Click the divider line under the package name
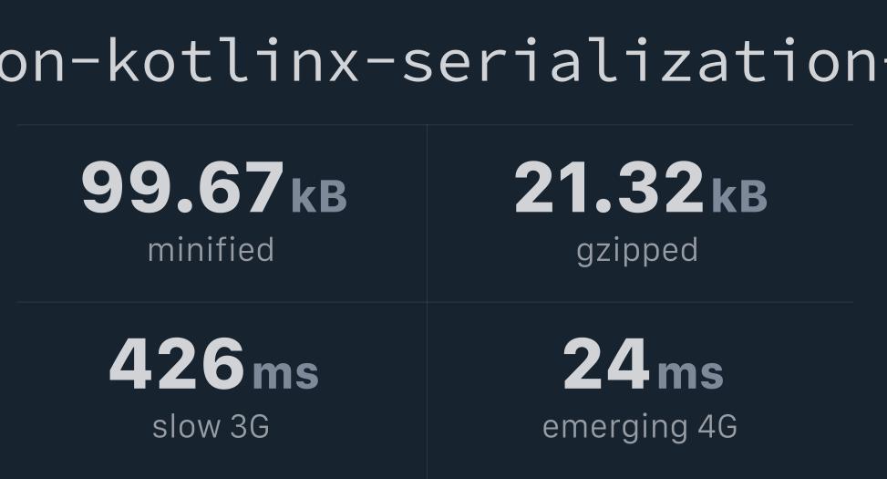 [435, 125]
